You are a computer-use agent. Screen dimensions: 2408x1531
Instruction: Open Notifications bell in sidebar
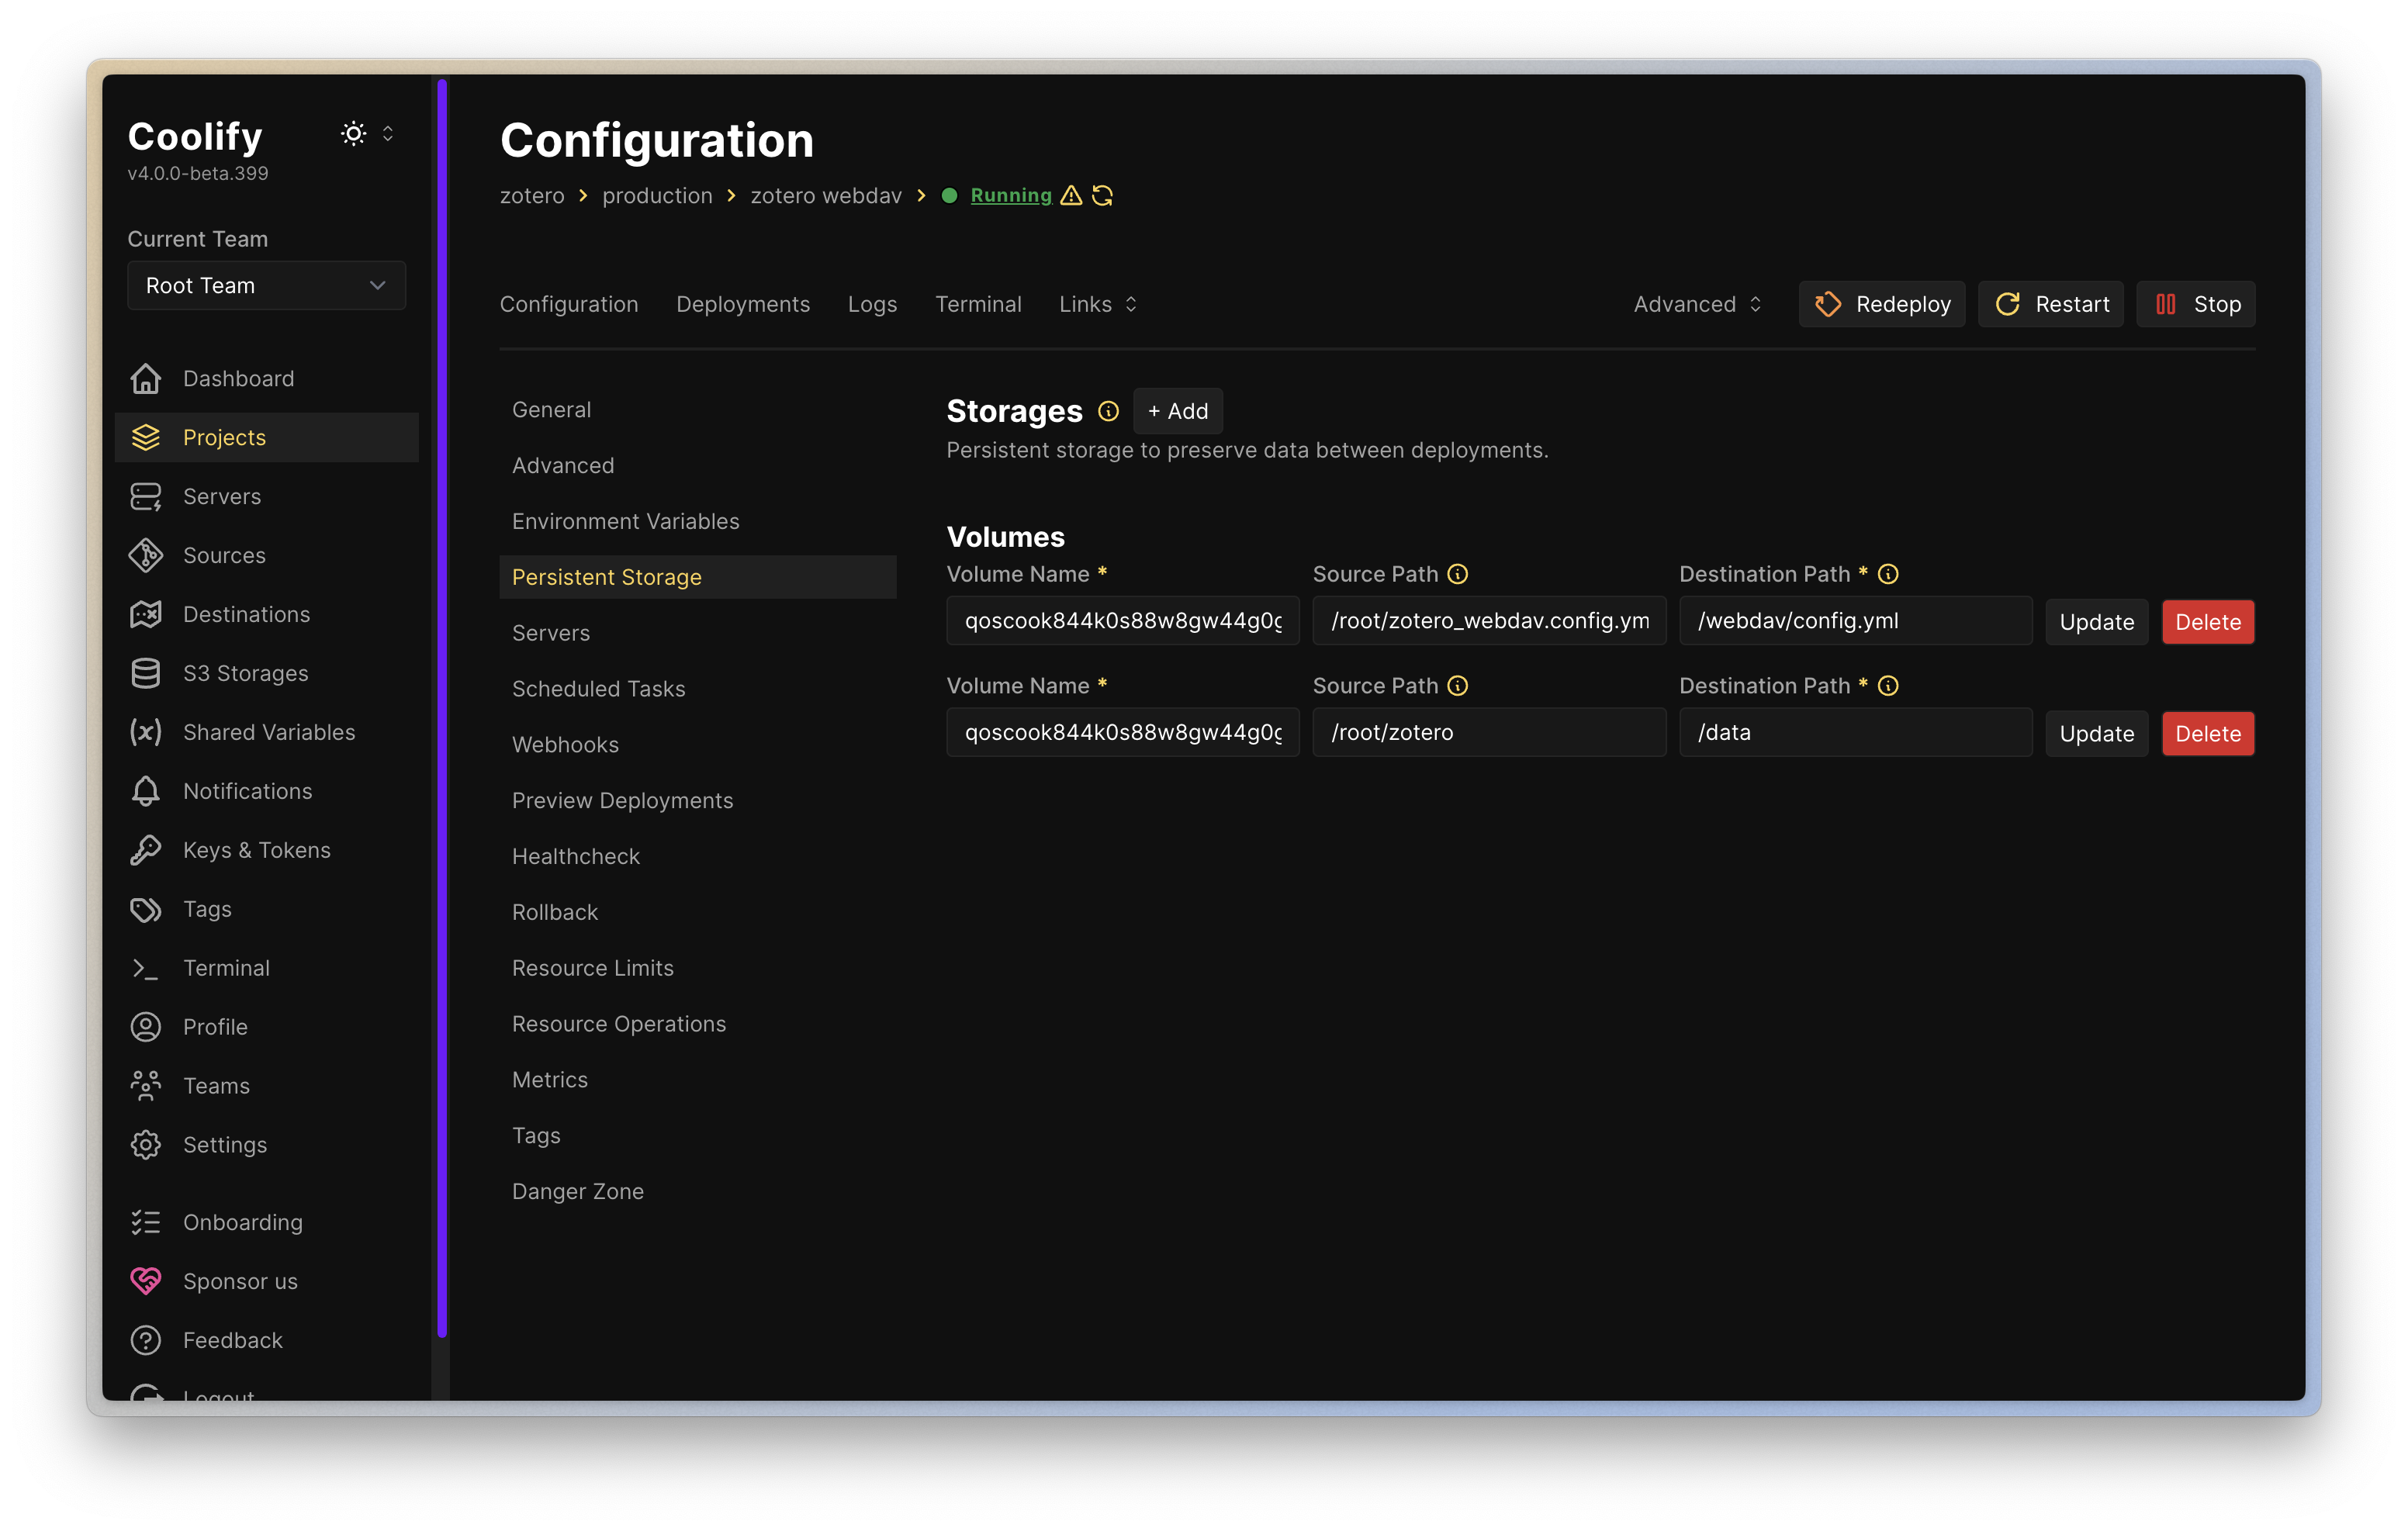point(146,791)
